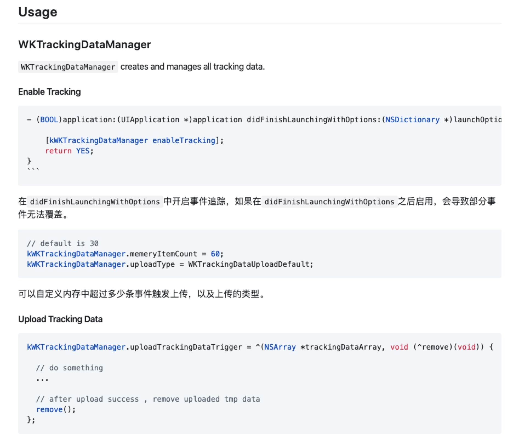Image resolution: width=519 pixels, height=440 pixels.
Task: Click the Upload Tracking Data subheading
Action: pos(60,319)
